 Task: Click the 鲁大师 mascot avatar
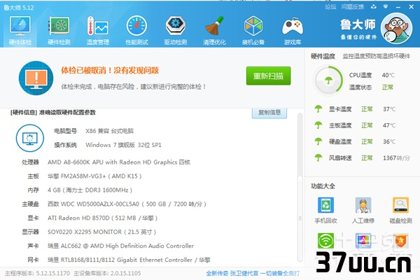(x=396, y=29)
